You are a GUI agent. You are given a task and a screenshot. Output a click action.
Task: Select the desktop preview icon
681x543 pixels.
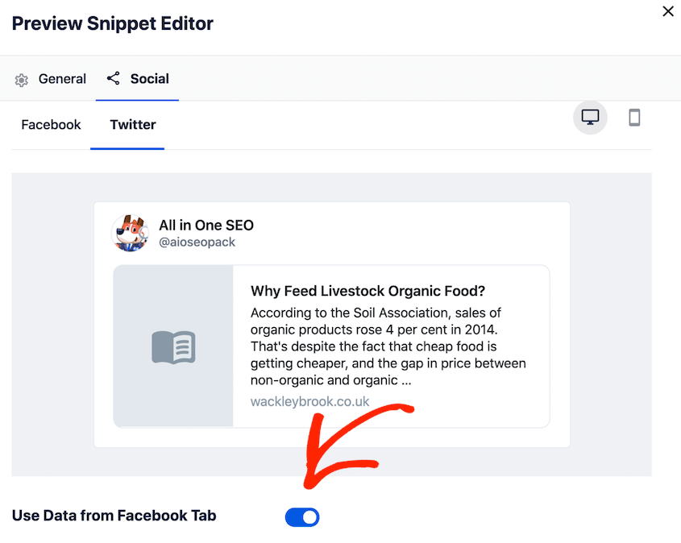point(590,117)
